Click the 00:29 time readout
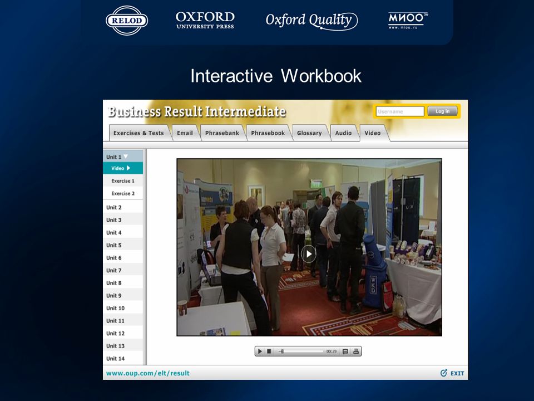 pos(332,351)
